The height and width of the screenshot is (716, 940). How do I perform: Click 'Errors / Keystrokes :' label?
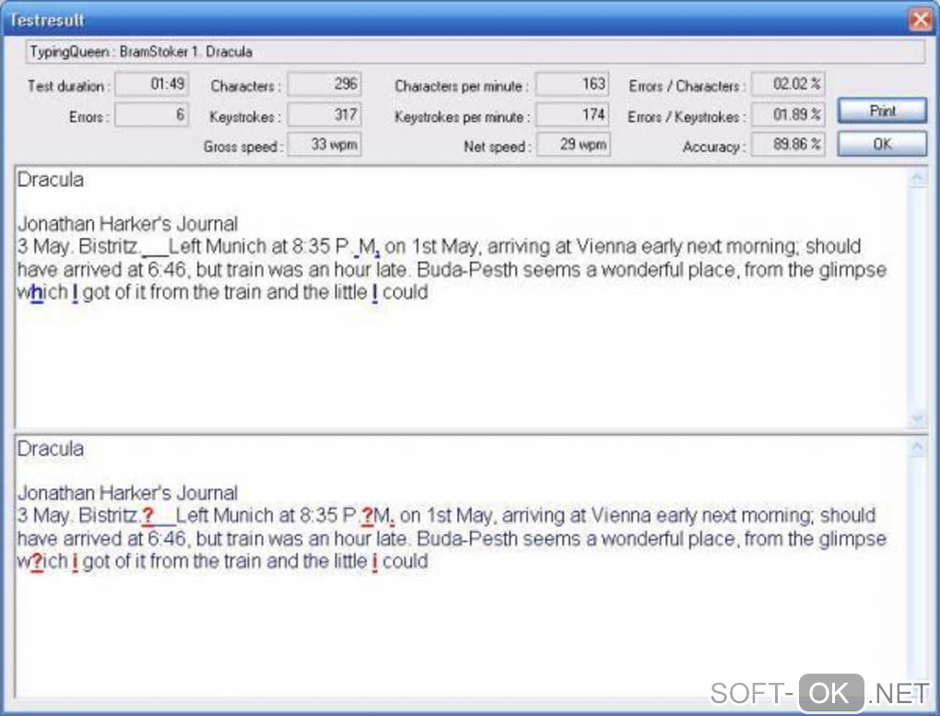coord(687,117)
